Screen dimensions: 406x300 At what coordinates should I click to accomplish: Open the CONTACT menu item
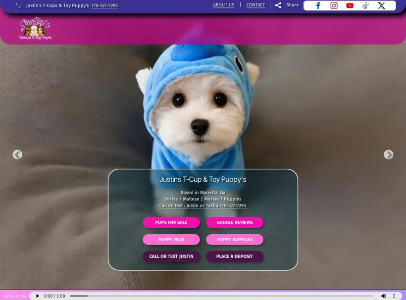(x=255, y=5)
